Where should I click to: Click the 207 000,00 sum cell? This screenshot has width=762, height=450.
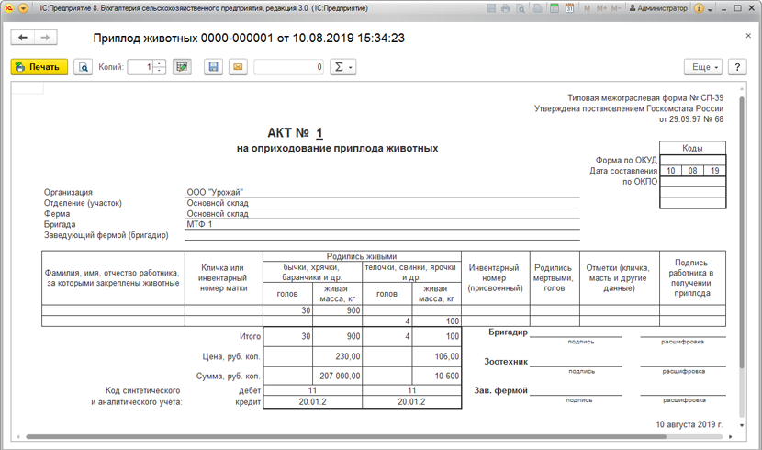point(338,376)
